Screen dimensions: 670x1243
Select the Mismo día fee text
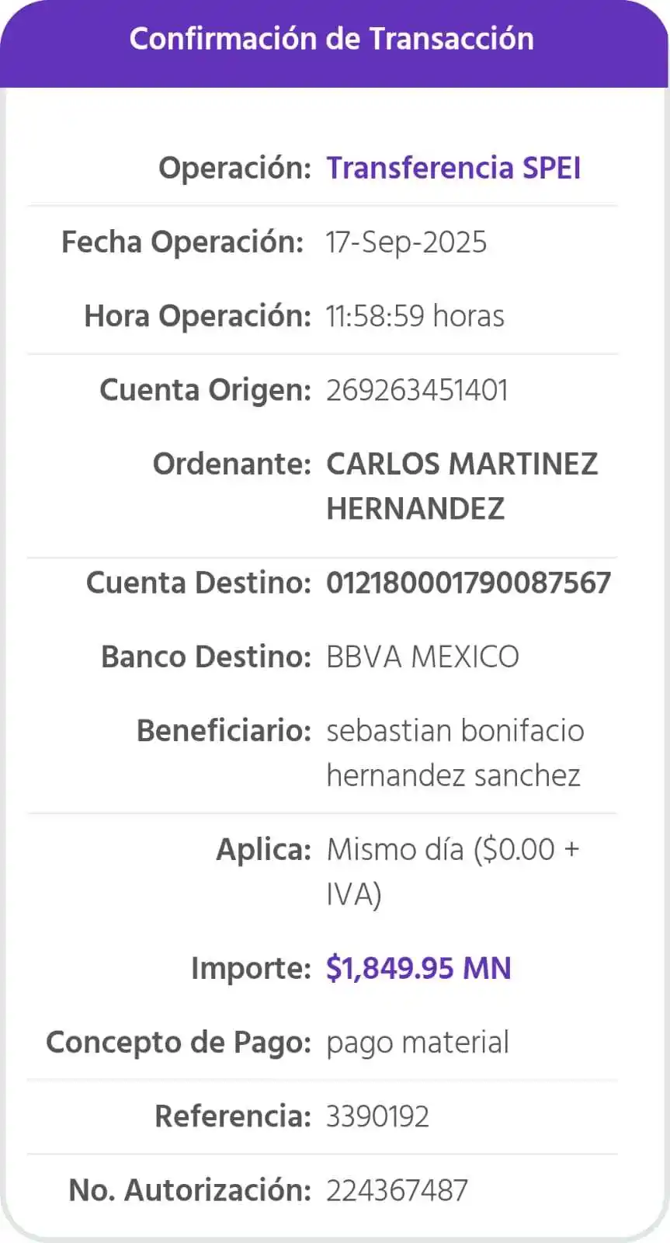point(453,871)
